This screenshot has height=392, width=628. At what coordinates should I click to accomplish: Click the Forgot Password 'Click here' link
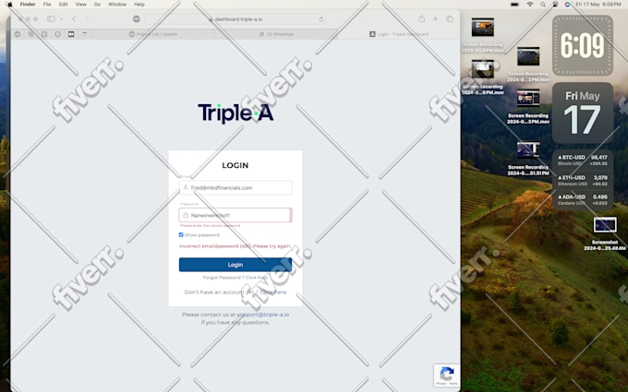257,278
